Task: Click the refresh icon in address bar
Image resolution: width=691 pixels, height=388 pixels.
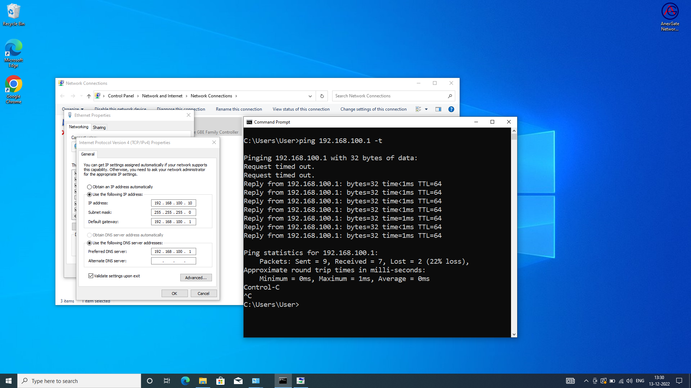Action: tap(322, 96)
